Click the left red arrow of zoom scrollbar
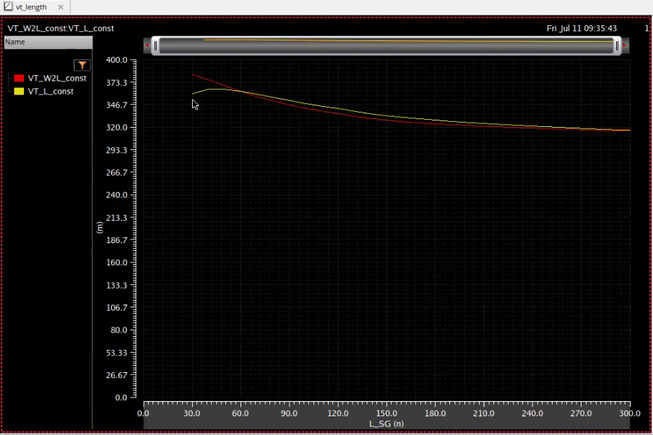653x435 pixels. pyautogui.click(x=147, y=45)
